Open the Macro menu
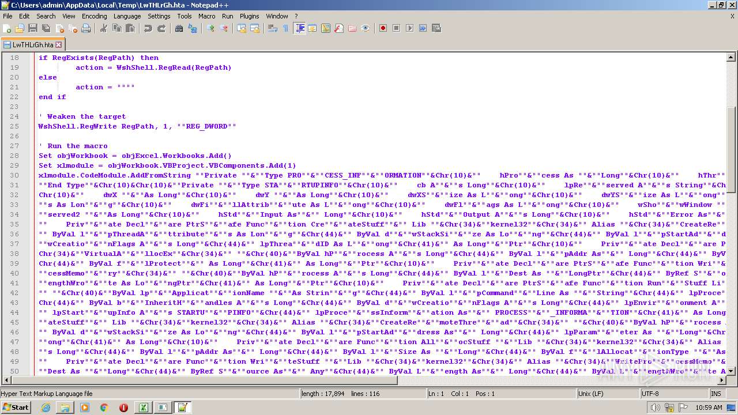Image resolution: width=738 pixels, height=415 pixels. 207,16
